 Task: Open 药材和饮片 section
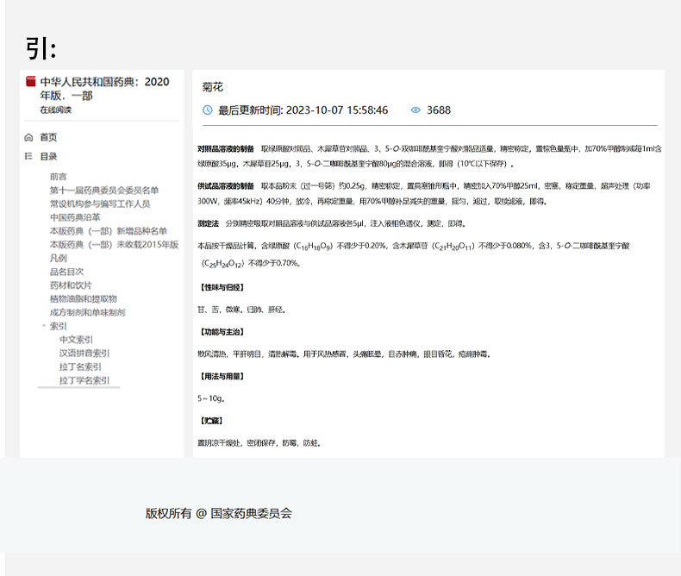tap(71, 285)
